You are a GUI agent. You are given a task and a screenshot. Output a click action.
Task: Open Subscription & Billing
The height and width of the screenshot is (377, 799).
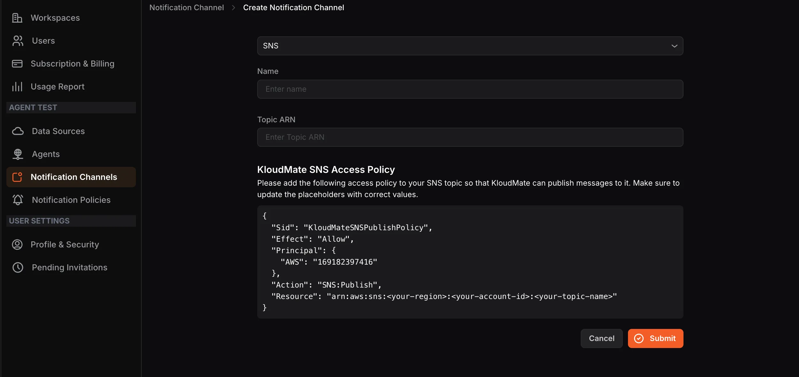(x=71, y=64)
